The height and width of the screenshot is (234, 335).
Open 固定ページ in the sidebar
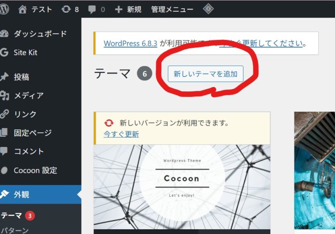(33, 132)
